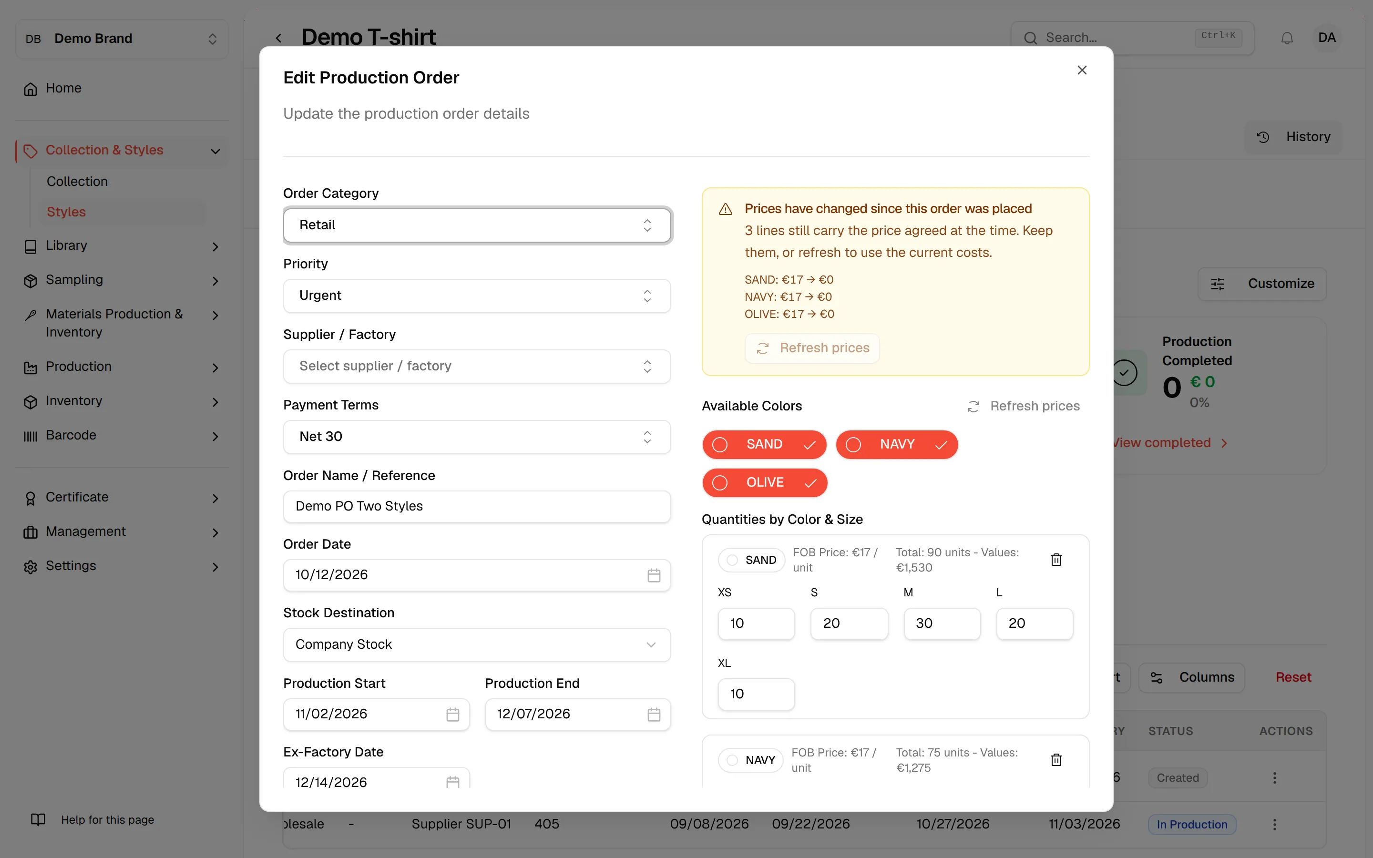Screen dimensions: 1373x858
Task: Click the Order Name / Reference field
Action: click(477, 506)
